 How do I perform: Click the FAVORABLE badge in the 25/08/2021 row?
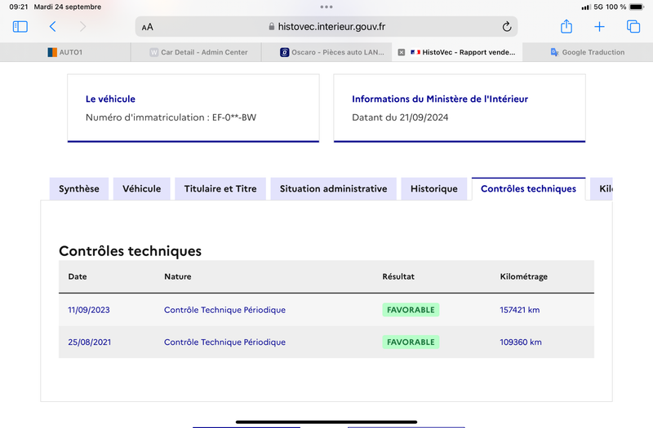click(411, 342)
